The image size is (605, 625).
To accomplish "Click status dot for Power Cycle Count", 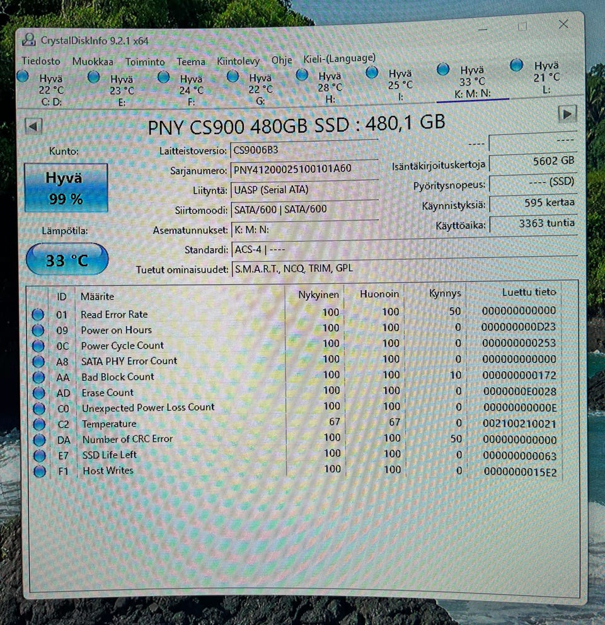I will (x=38, y=346).
